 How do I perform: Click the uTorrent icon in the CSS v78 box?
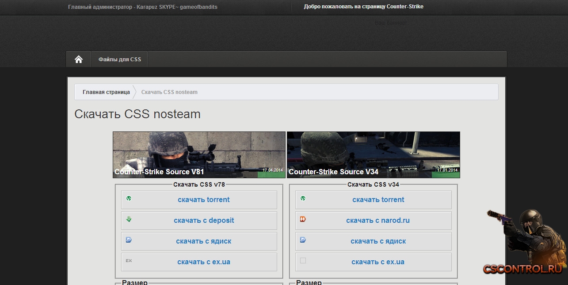tap(129, 199)
